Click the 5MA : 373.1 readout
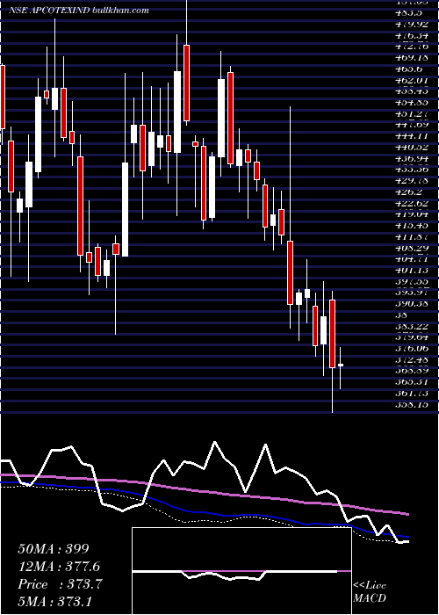The width and height of the screenshot is (439, 615). (54, 601)
